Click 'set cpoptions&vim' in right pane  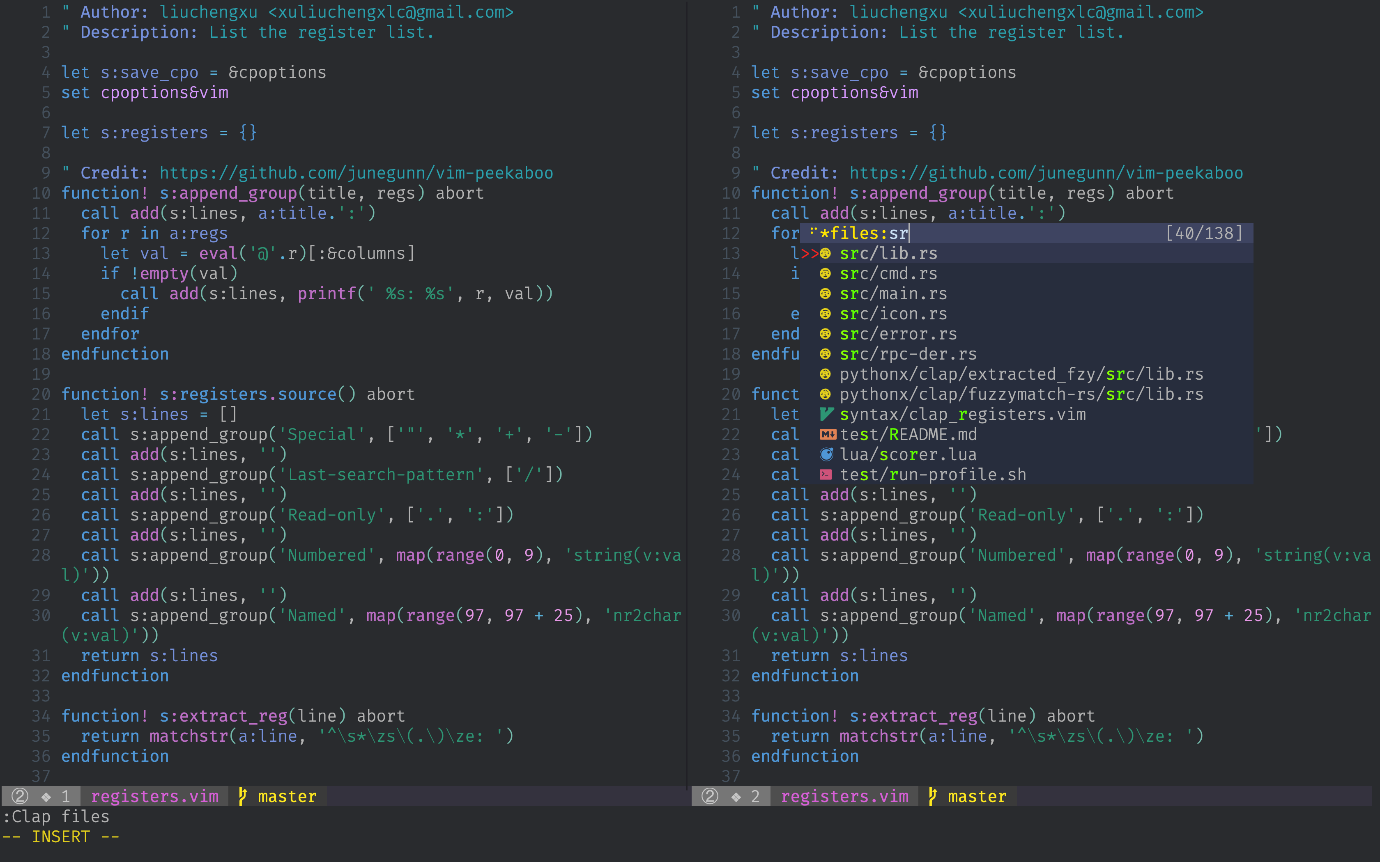coord(835,92)
